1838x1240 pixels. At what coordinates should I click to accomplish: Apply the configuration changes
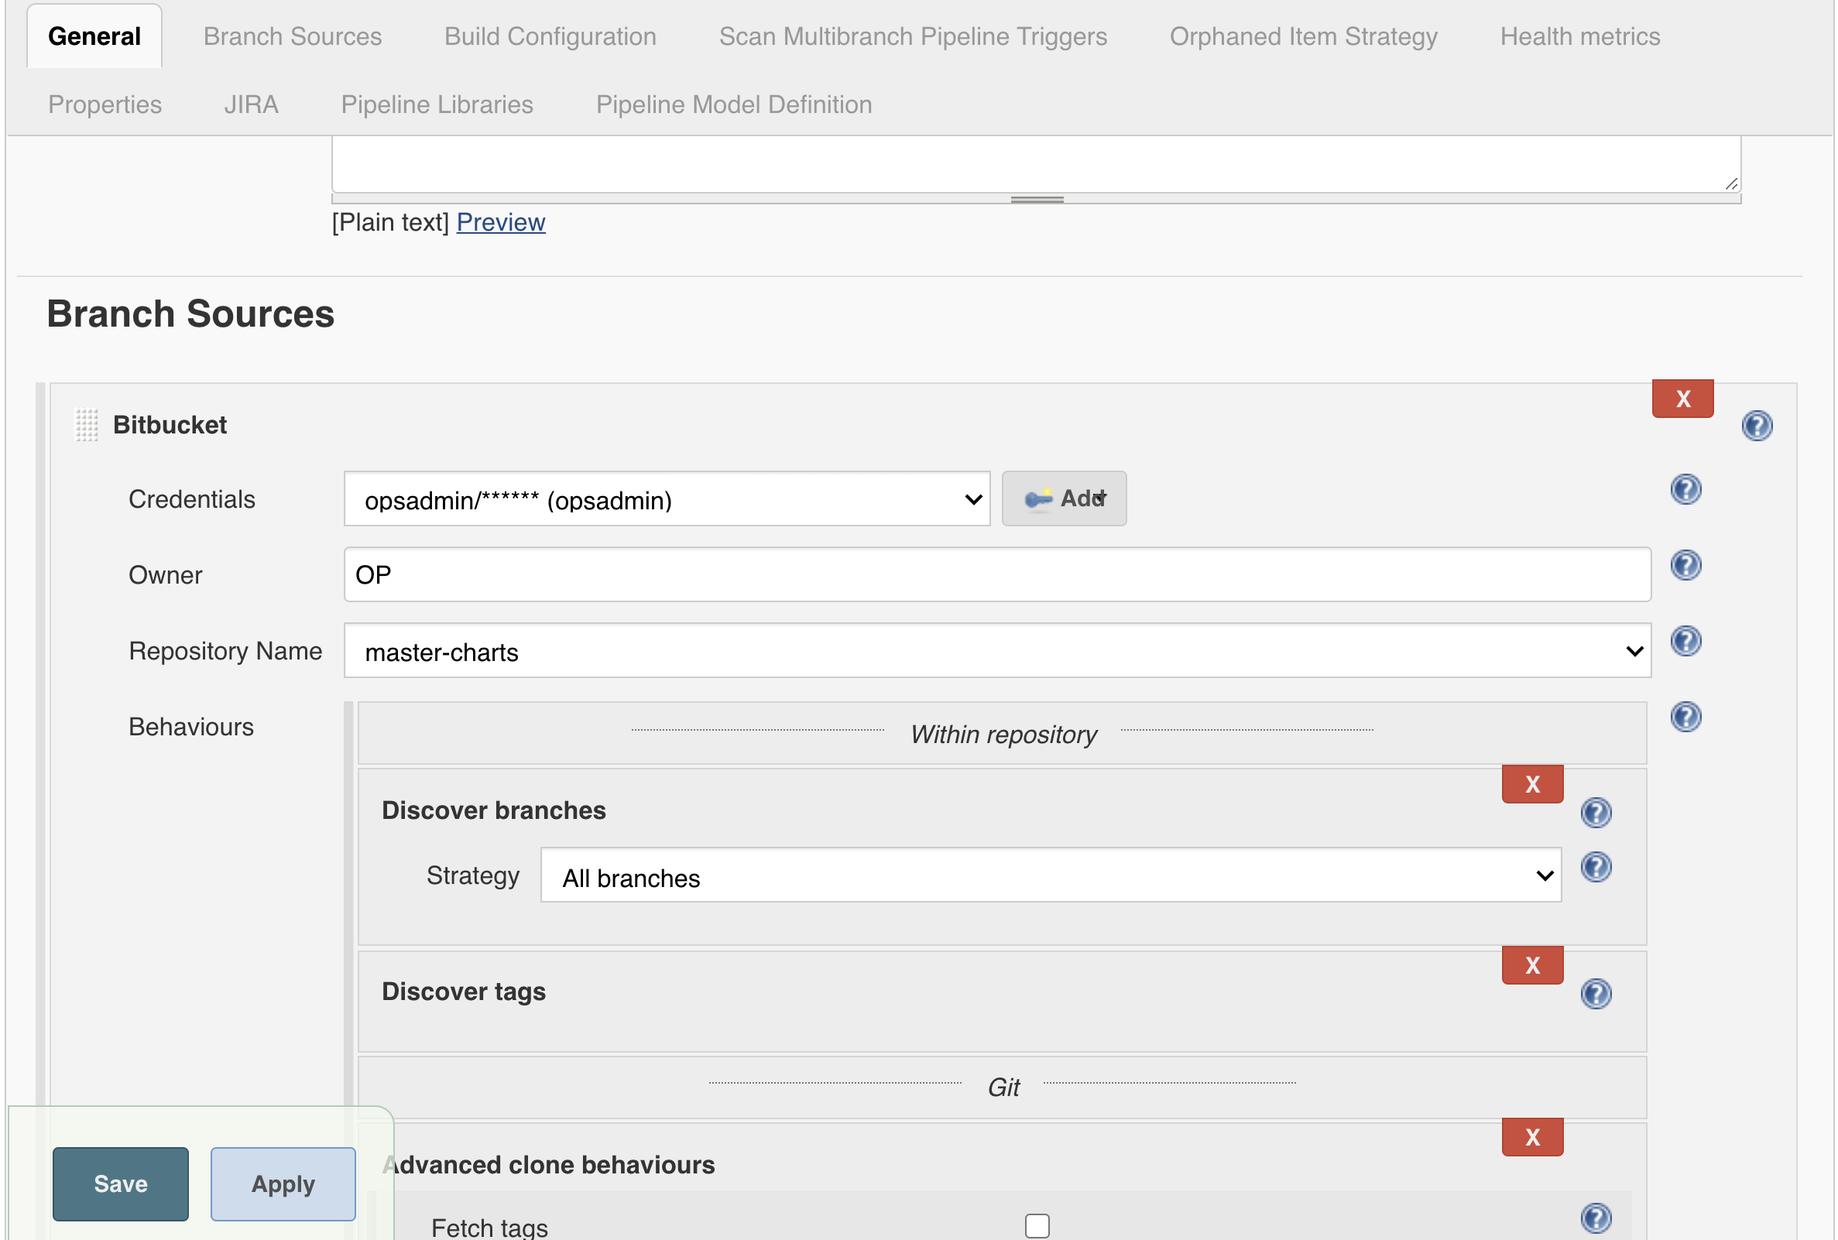[283, 1183]
